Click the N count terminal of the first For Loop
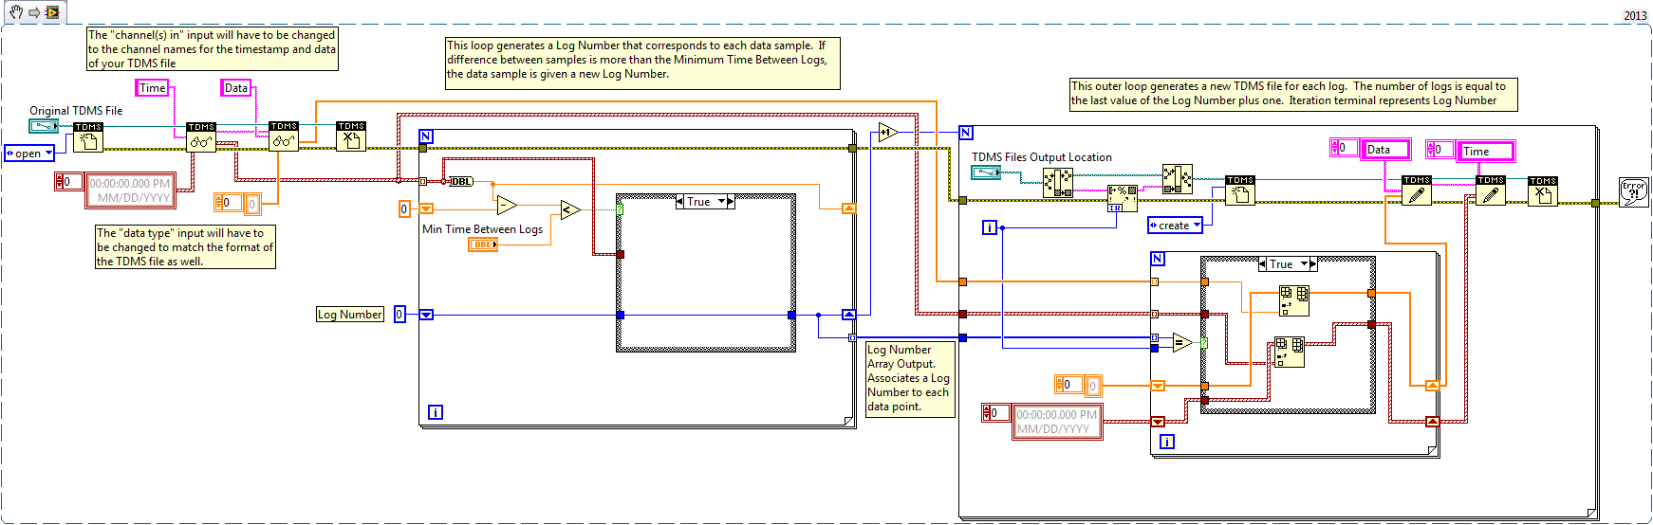The height and width of the screenshot is (525, 1653). pyautogui.click(x=426, y=136)
